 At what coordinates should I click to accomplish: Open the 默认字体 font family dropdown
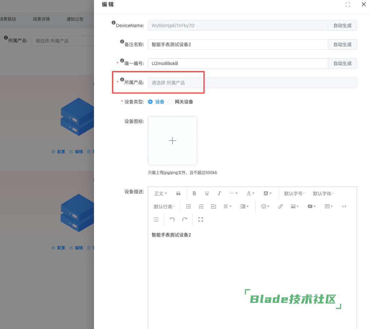(323, 193)
